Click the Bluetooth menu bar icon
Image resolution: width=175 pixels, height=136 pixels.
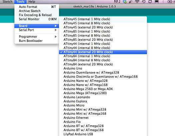[x=163, y=2]
